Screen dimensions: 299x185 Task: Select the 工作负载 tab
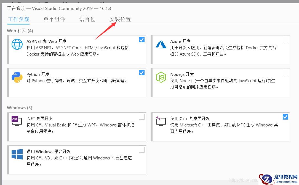point(18,19)
